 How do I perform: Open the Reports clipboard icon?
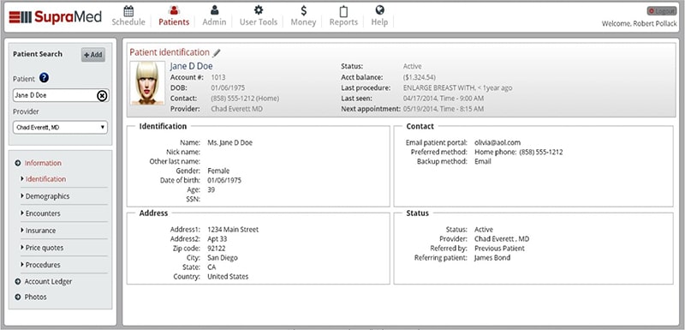click(x=343, y=11)
